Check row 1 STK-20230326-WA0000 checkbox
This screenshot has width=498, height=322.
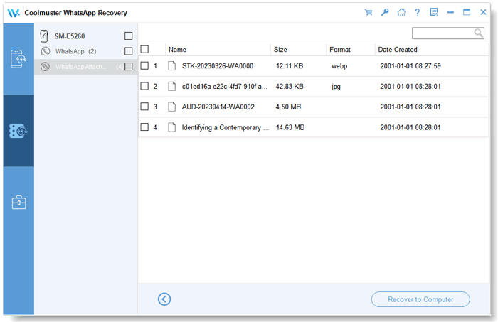pos(144,65)
